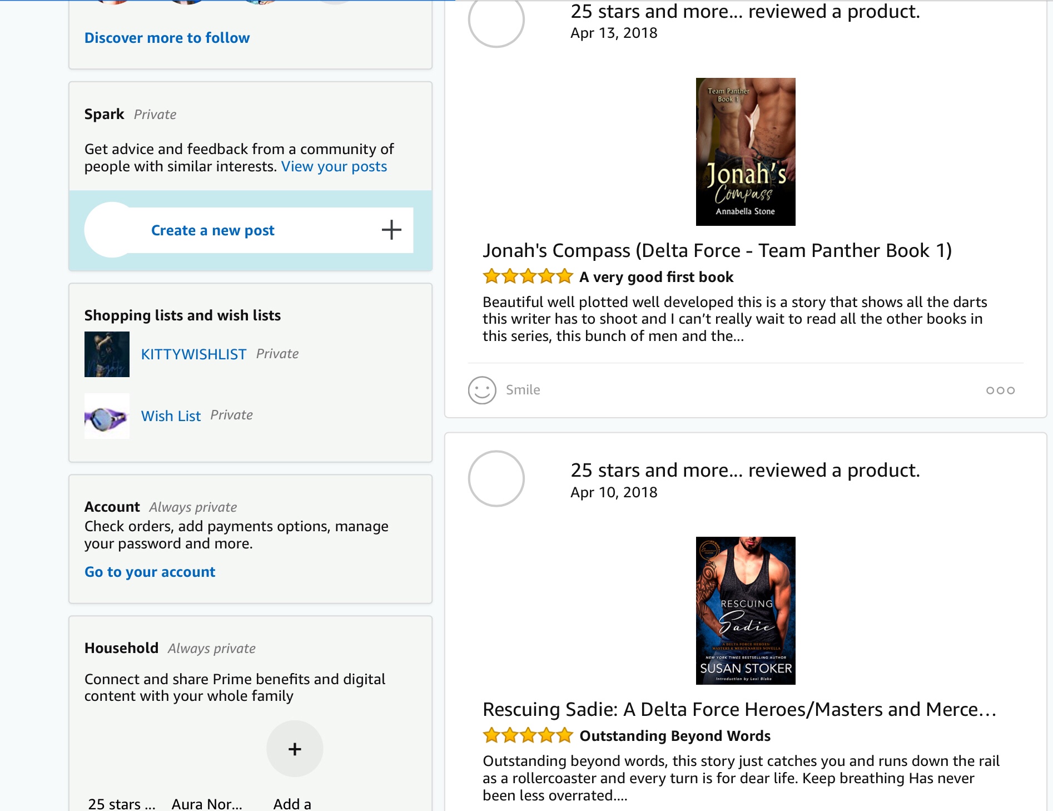Click the Add household member plus button

click(295, 749)
